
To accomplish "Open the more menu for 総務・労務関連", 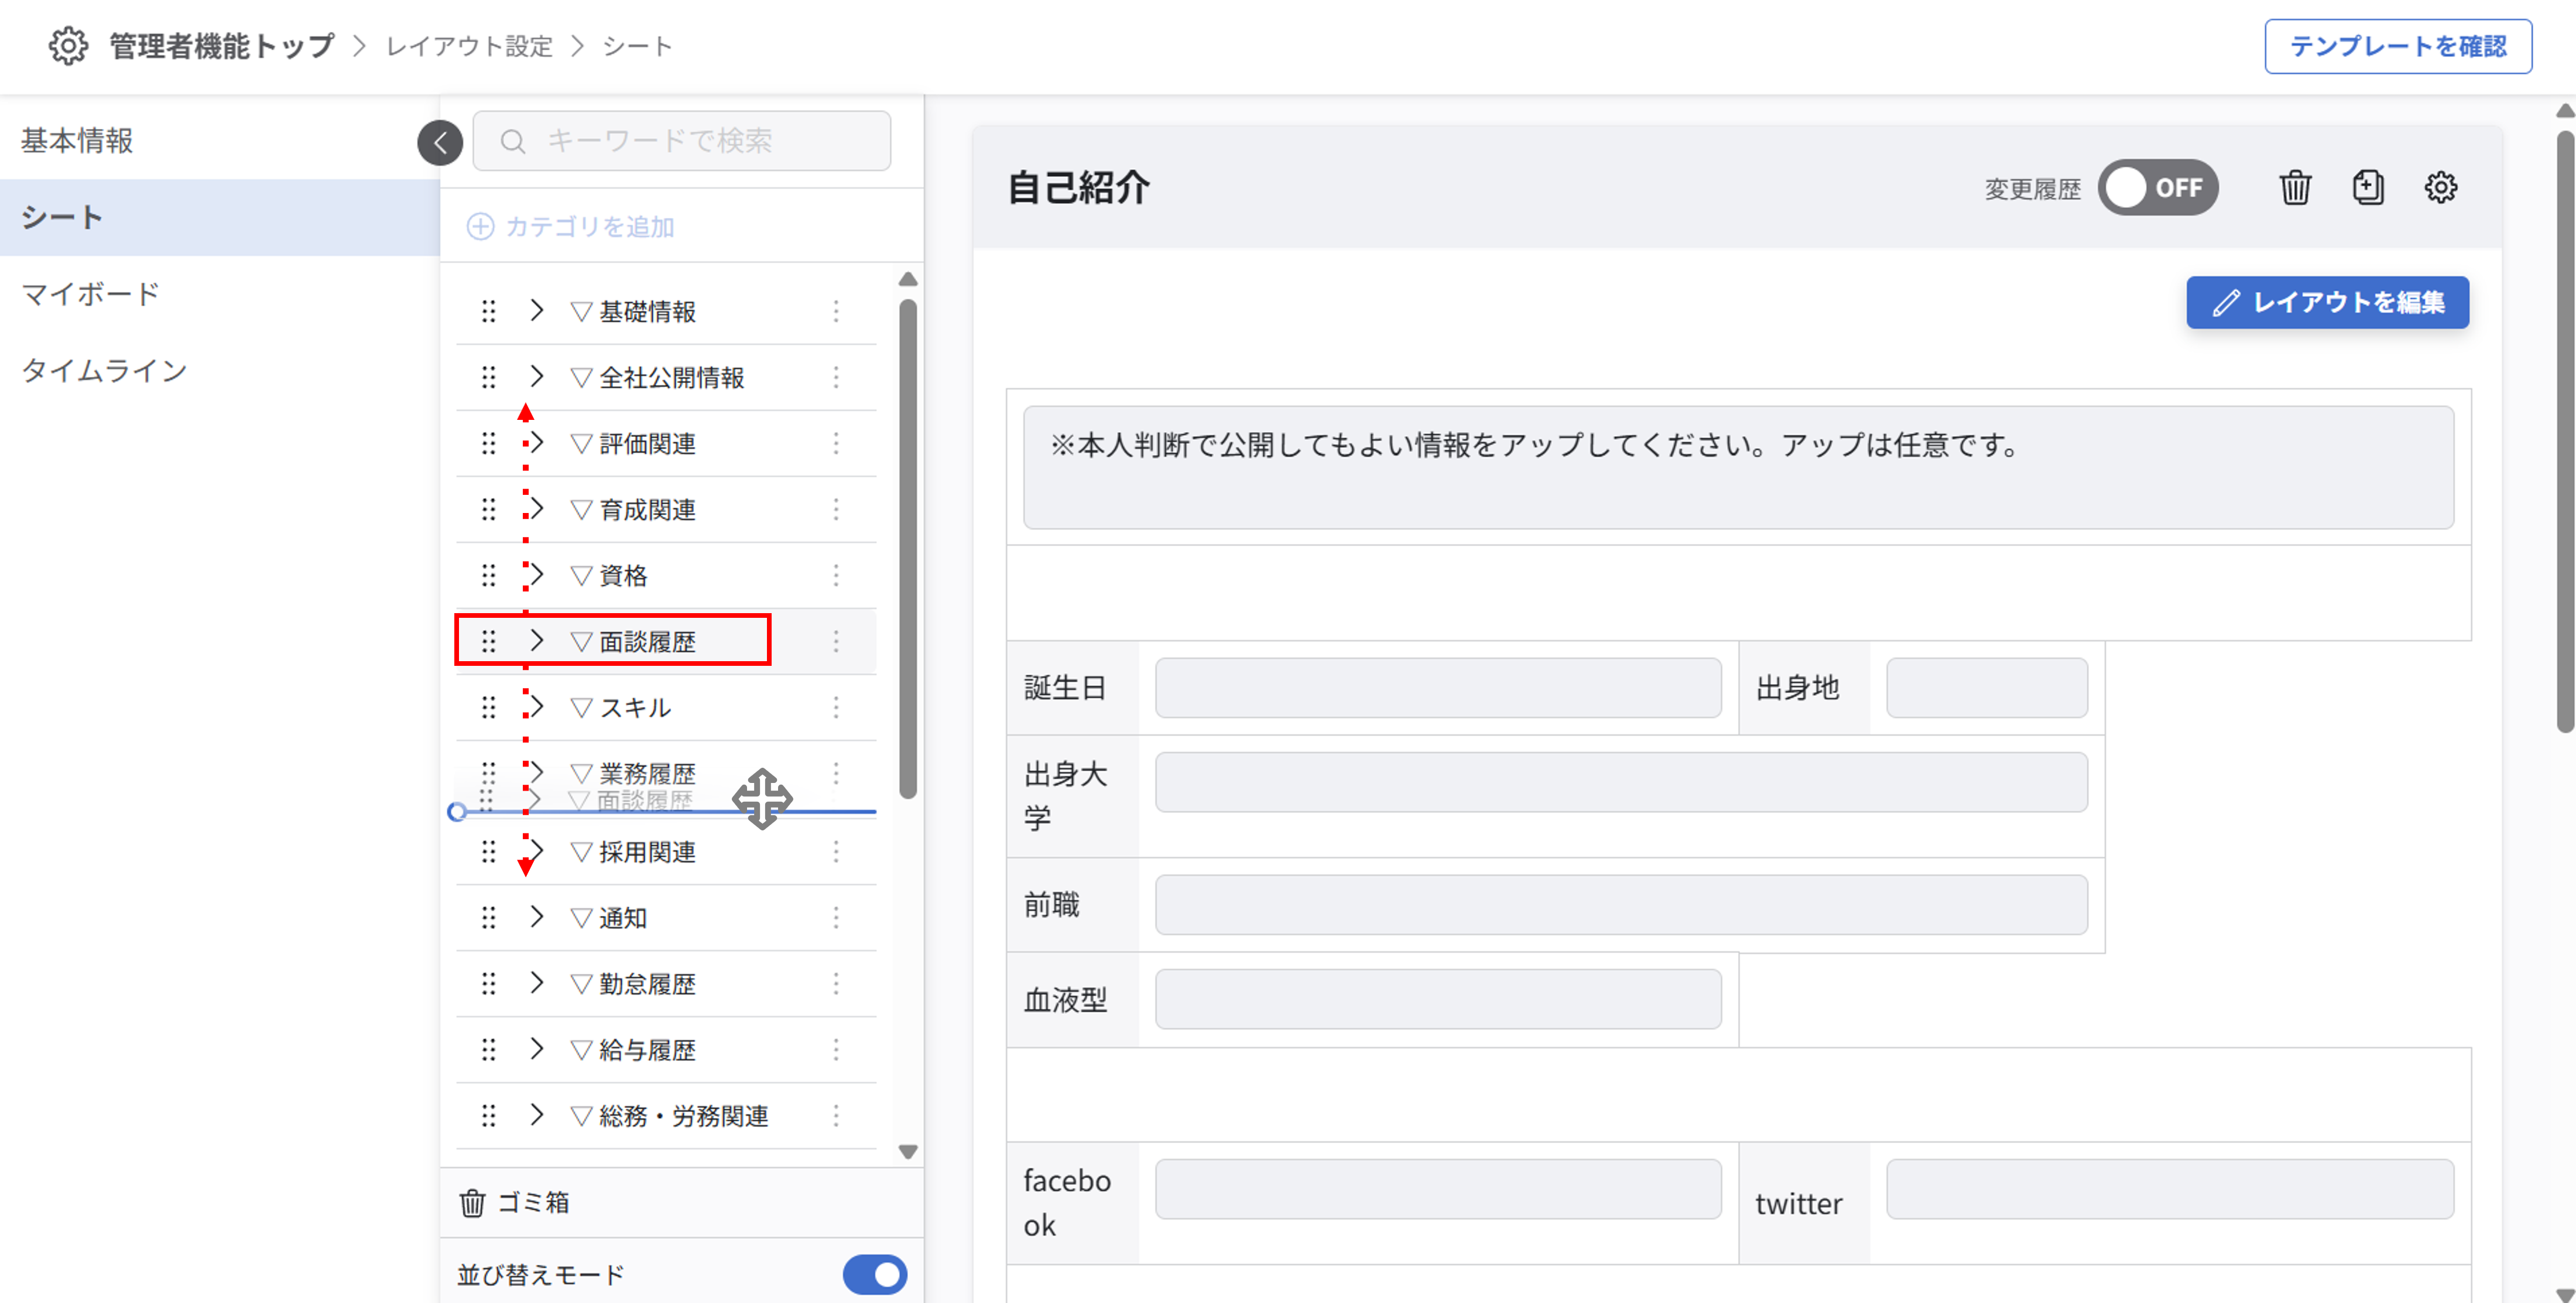I will (x=836, y=1115).
